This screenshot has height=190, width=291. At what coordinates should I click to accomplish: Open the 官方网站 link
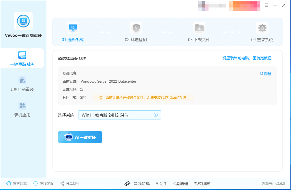[x=16, y=183]
